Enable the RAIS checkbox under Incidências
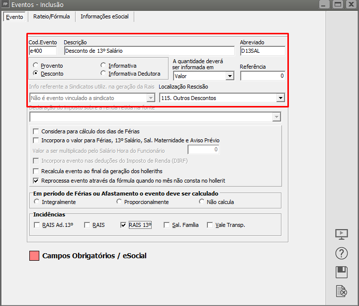 coord(88,225)
